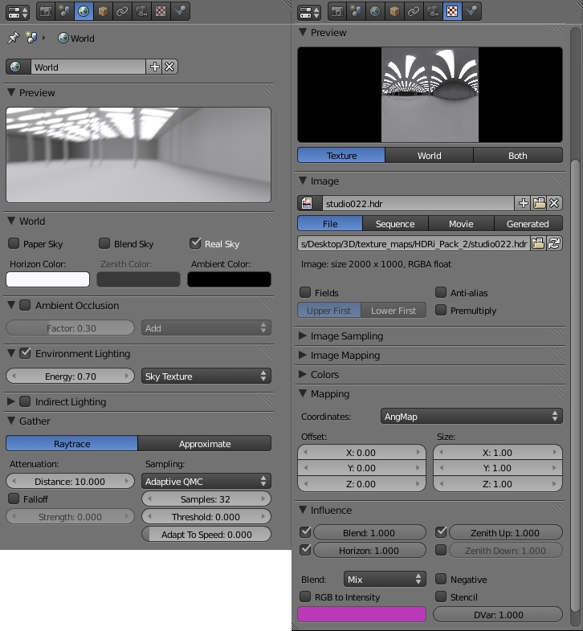The image size is (583, 631).
Task: Enable Paper Sky checkbox
Action: pyautogui.click(x=14, y=243)
